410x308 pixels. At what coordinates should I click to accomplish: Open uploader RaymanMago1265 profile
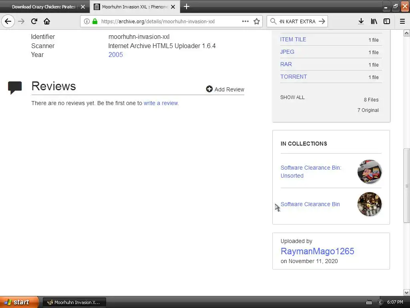click(317, 251)
